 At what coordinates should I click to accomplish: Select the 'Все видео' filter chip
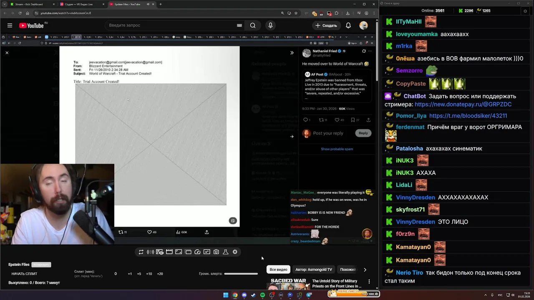(x=278, y=270)
